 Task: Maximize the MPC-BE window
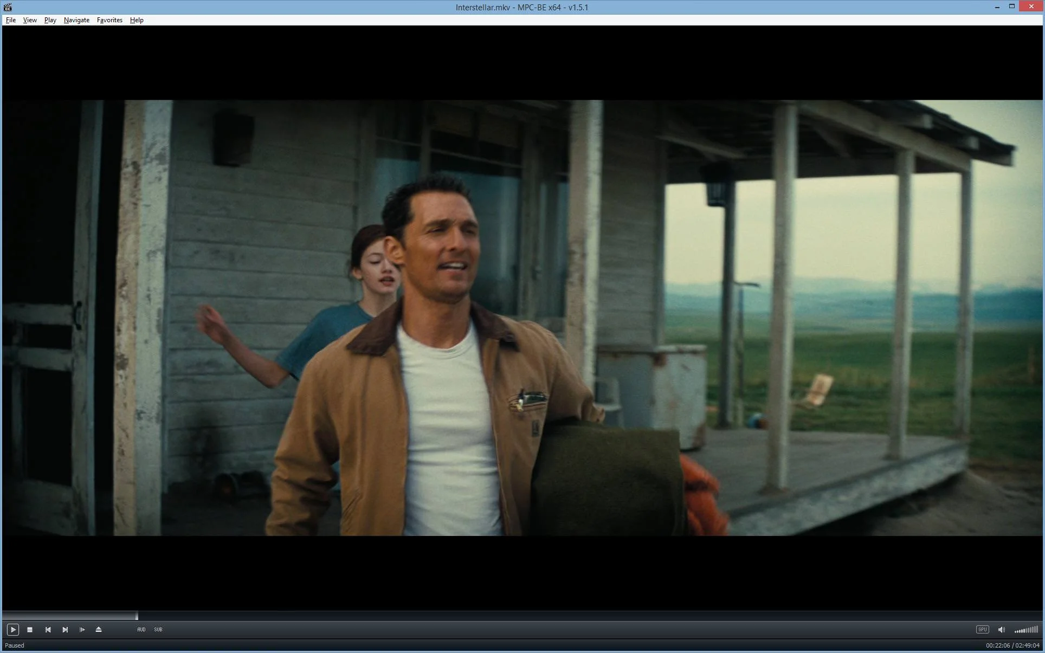(x=1011, y=7)
